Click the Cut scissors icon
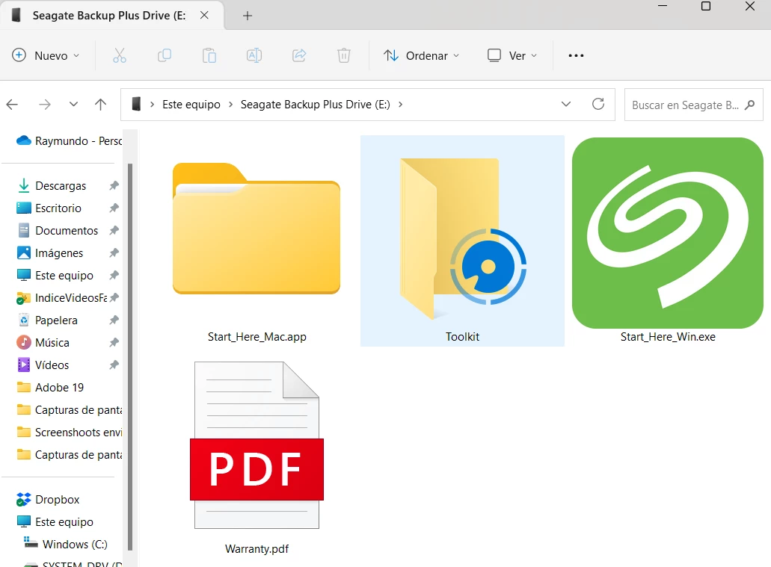Image resolution: width=771 pixels, height=567 pixels. (x=120, y=55)
